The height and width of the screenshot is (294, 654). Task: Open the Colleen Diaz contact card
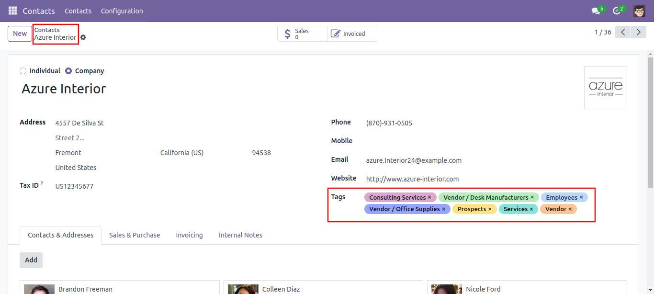coord(323,287)
